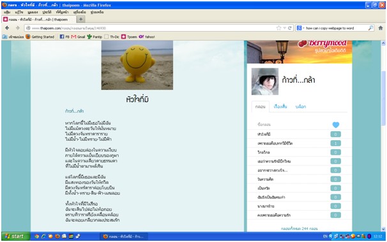This screenshot has height=242, width=387.
Task: Open the address bar history dropdown arrow
Action: click(285, 28)
